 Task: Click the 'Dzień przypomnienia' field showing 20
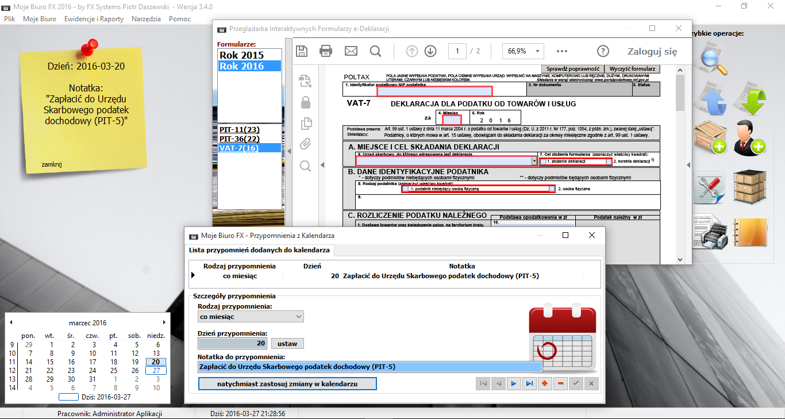click(x=233, y=344)
